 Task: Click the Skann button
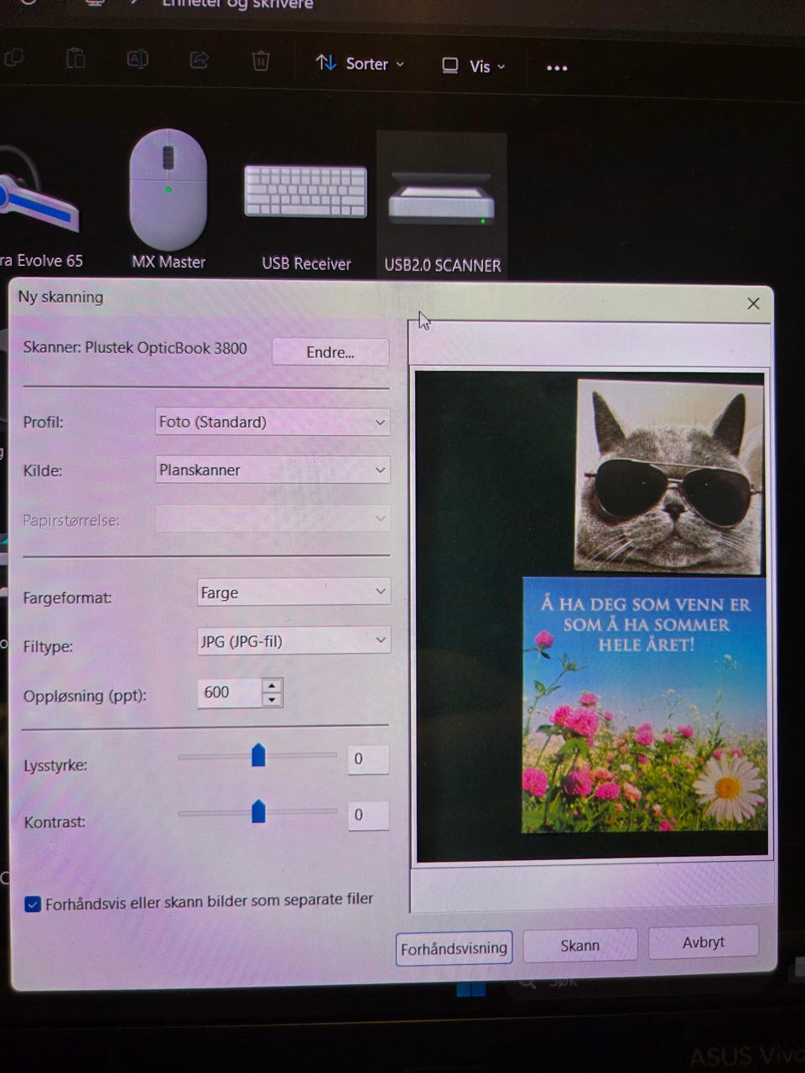[x=580, y=946]
